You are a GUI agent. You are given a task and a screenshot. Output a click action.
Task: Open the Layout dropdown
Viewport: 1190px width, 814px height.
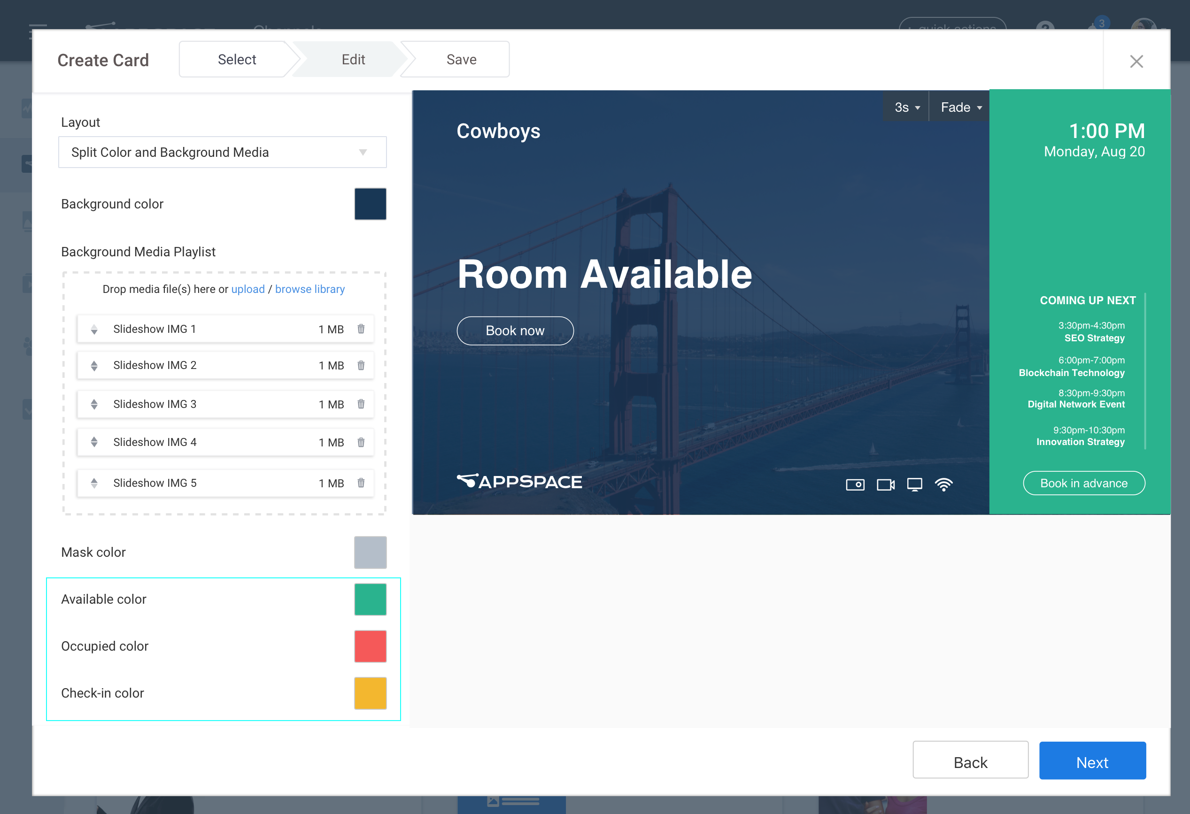click(x=222, y=152)
